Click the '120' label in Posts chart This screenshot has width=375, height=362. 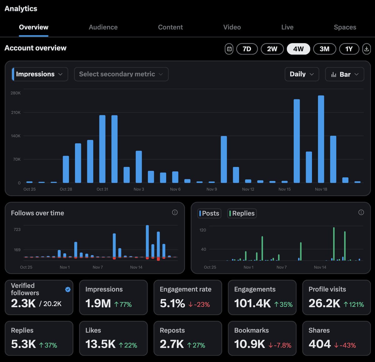(202, 230)
